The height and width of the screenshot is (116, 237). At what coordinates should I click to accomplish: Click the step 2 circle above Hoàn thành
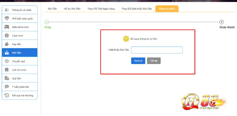click(222, 22)
